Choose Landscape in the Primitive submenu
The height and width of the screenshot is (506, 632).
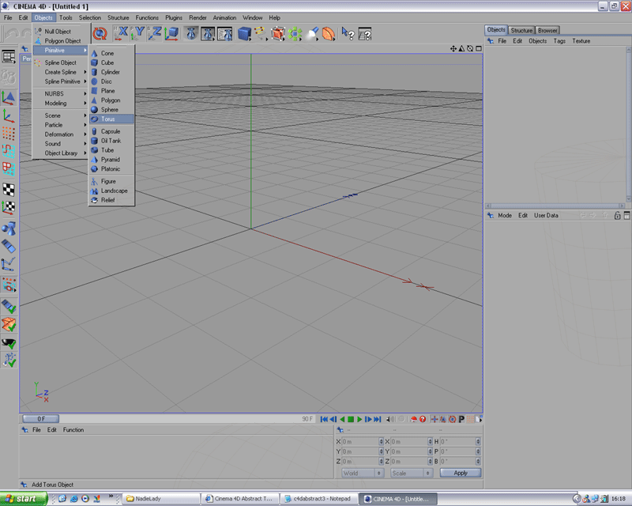coord(111,191)
